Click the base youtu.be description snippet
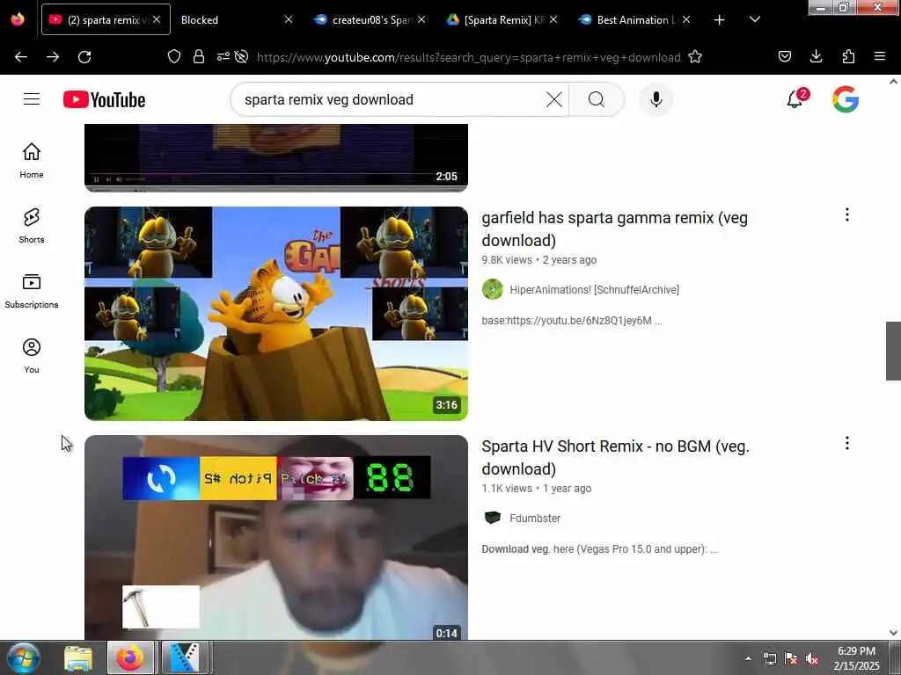The image size is (901, 675). click(572, 321)
